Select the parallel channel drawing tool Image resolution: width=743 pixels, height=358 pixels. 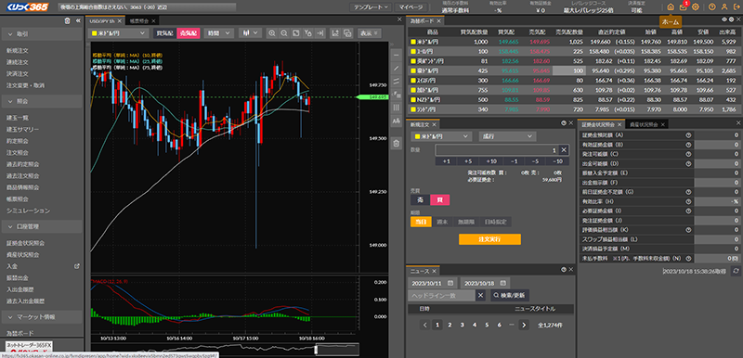[x=397, y=82]
